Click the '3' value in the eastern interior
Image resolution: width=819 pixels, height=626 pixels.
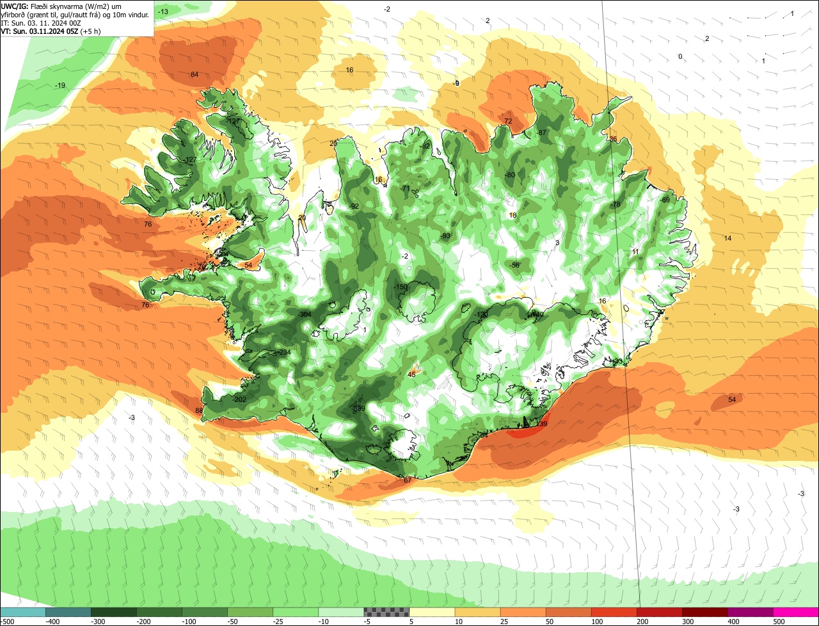[557, 243]
